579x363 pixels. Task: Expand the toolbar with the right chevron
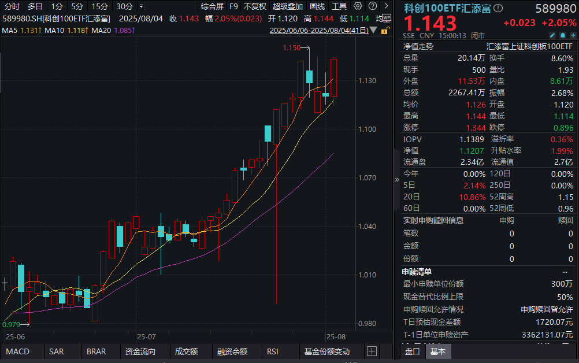point(386,6)
